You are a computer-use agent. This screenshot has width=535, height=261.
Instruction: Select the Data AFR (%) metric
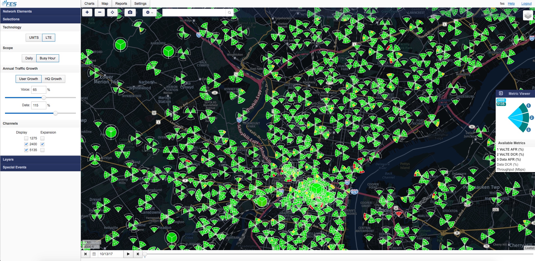click(x=509, y=159)
